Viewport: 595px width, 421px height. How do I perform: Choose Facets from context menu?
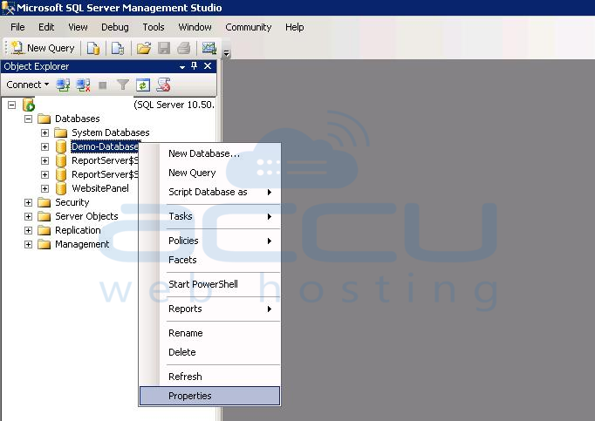tap(210, 260)
